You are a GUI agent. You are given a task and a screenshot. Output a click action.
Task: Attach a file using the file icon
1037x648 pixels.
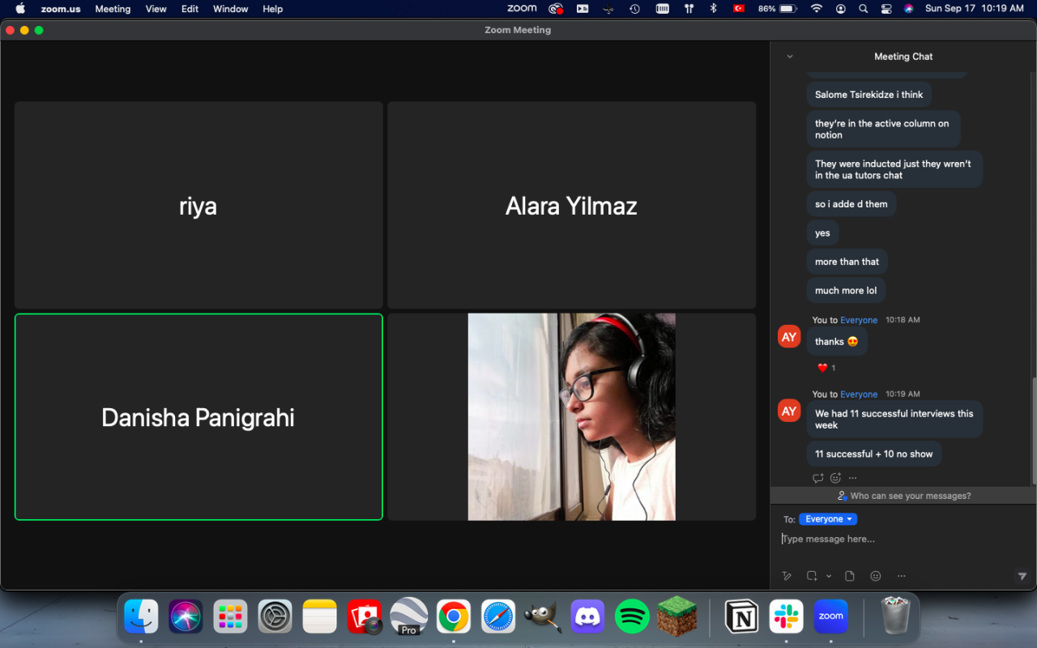(x=849, y=576)
